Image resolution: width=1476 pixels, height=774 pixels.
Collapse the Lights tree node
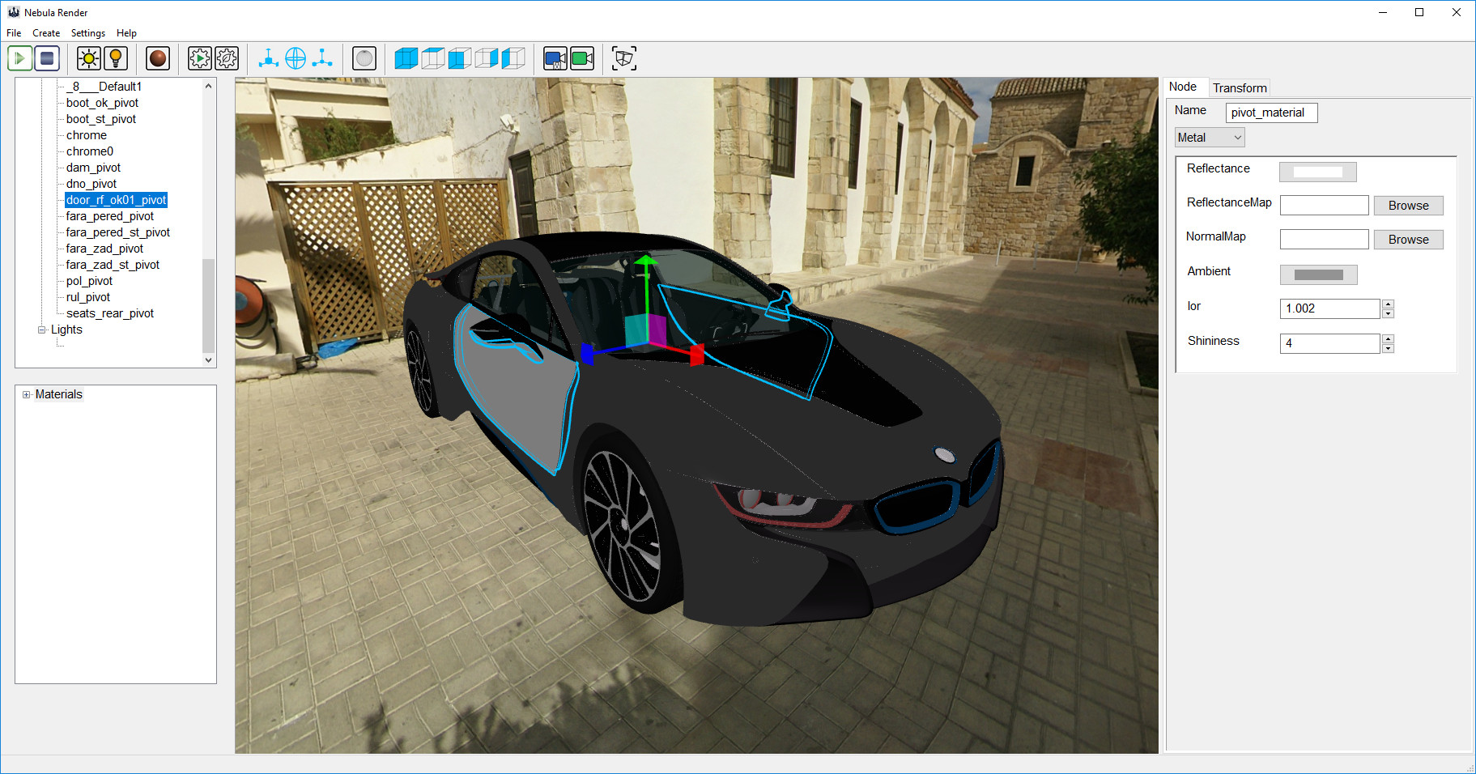point(42,330)
